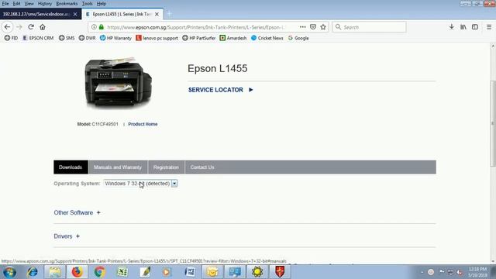
Task: Open the red shield taskbar icon
Action: (280, 272)
